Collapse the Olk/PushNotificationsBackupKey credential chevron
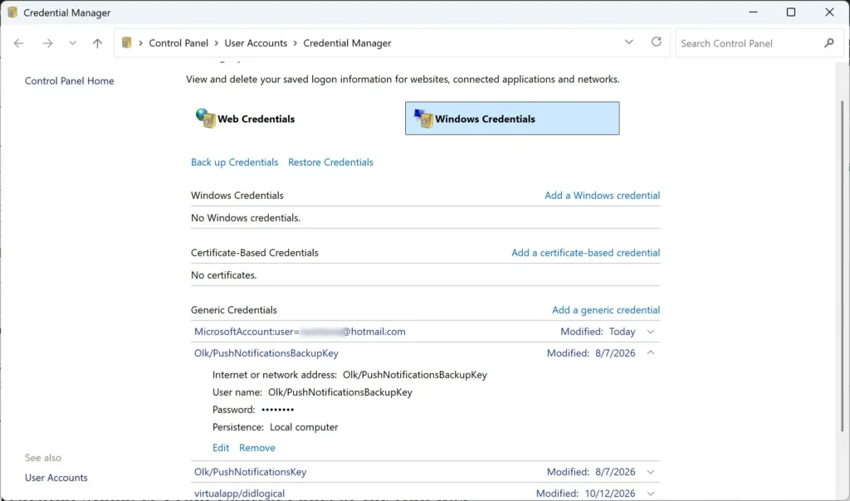 (651, 353)
